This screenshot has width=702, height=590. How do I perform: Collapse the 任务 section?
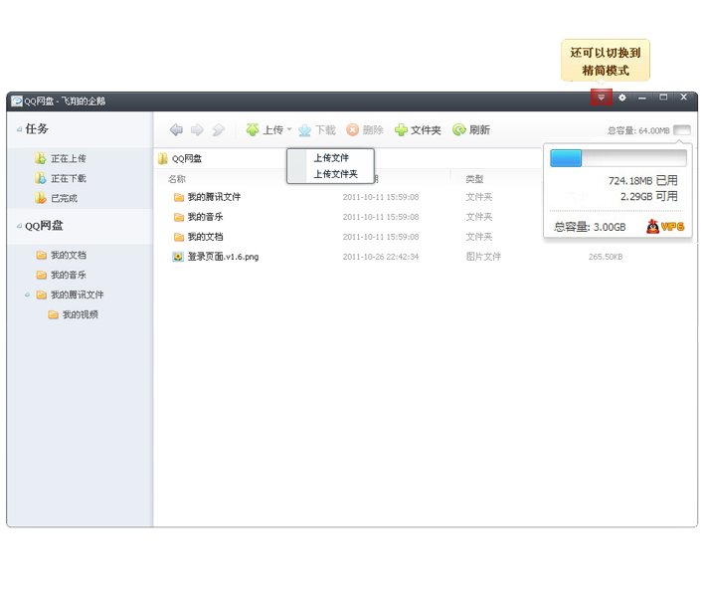pos(19,129)
